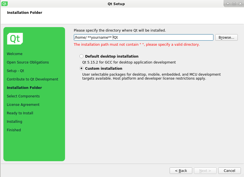Open the Browse... folder picker
This screenshot has height=177, width=244.
coord(226,38)
